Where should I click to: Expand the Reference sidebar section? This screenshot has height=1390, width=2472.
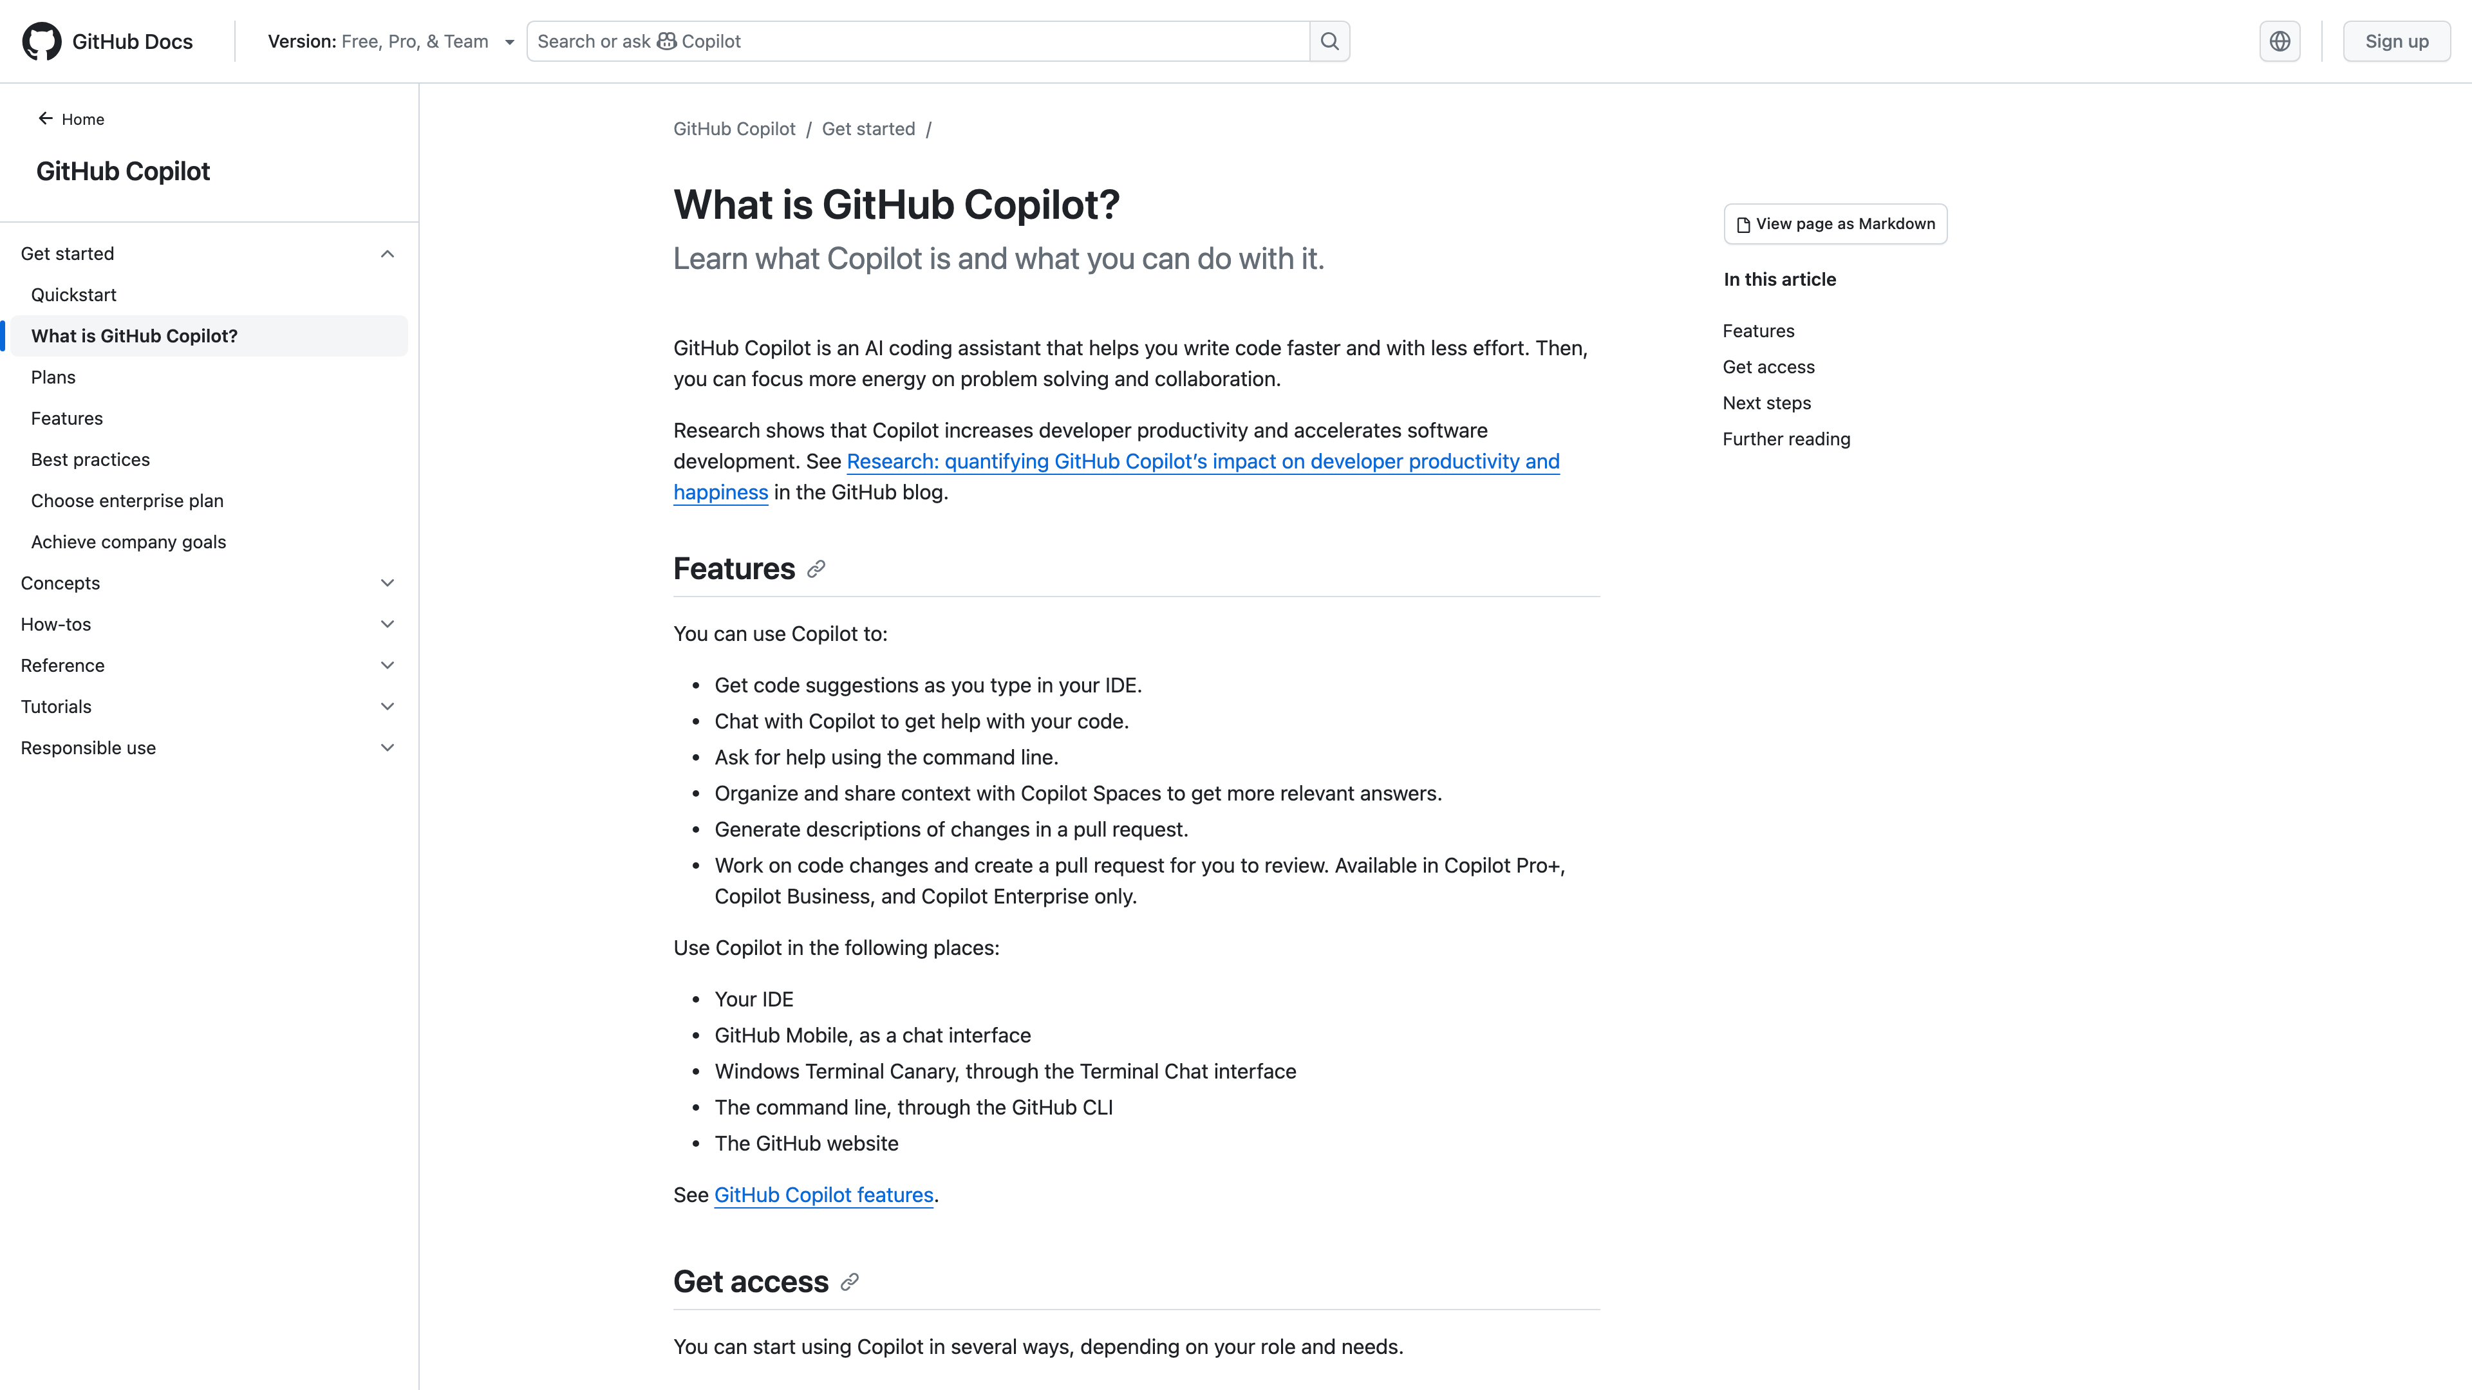(388, 666)
